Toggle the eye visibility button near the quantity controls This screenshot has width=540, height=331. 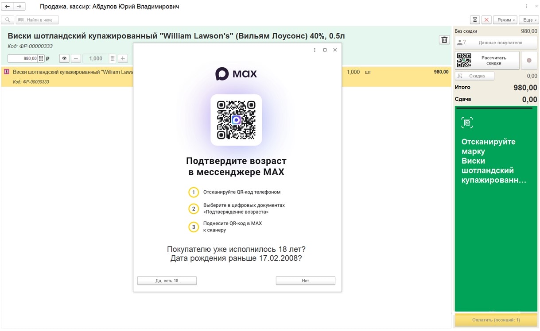click(64, 58)
